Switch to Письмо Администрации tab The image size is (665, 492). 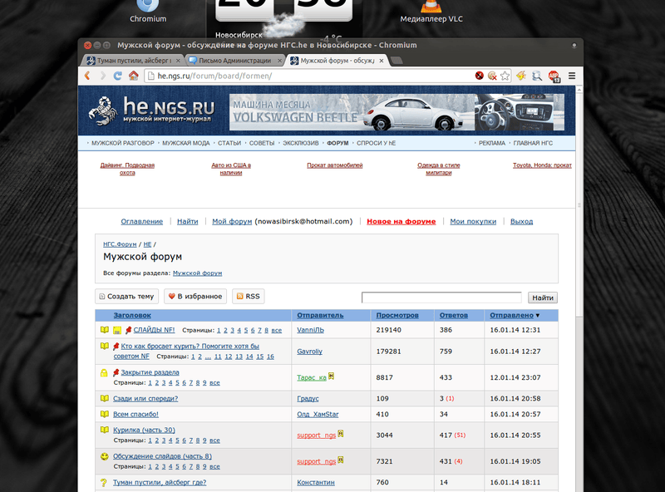(235, 61)
